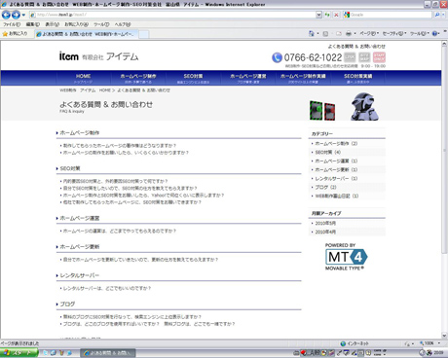Viewport: 448px width, 358px height.
Task: Open the ページ(P) command bar dropdown
Action: coord(369,33)
